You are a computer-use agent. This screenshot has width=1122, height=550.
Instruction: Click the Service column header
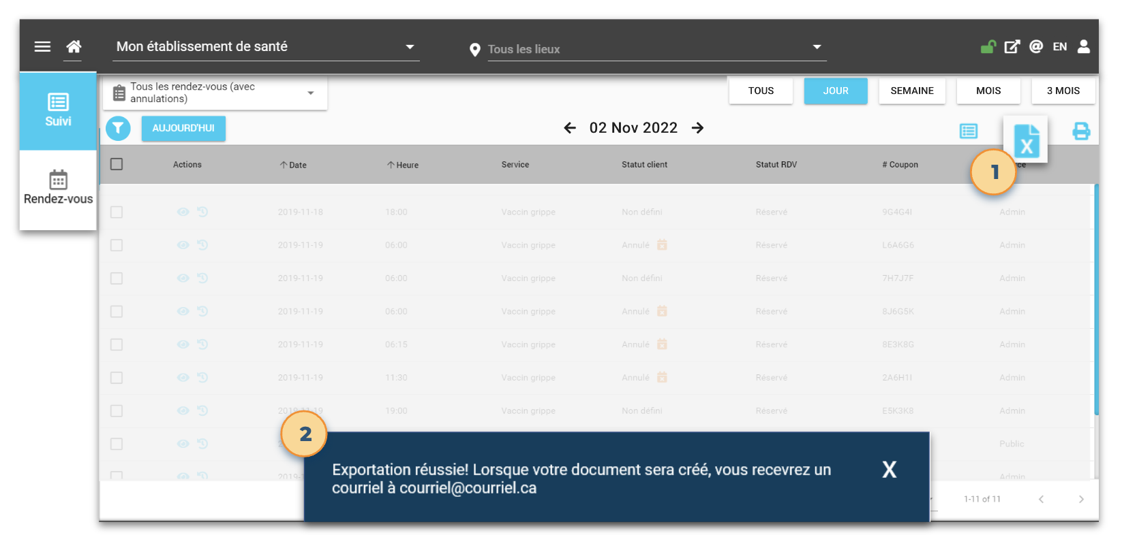coord(515,165)
